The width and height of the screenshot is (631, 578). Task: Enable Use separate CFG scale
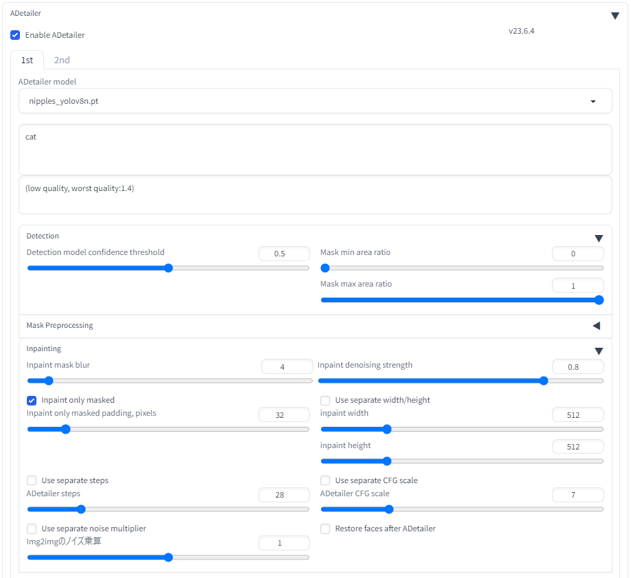pyautogui.click(x=325, y=480)
